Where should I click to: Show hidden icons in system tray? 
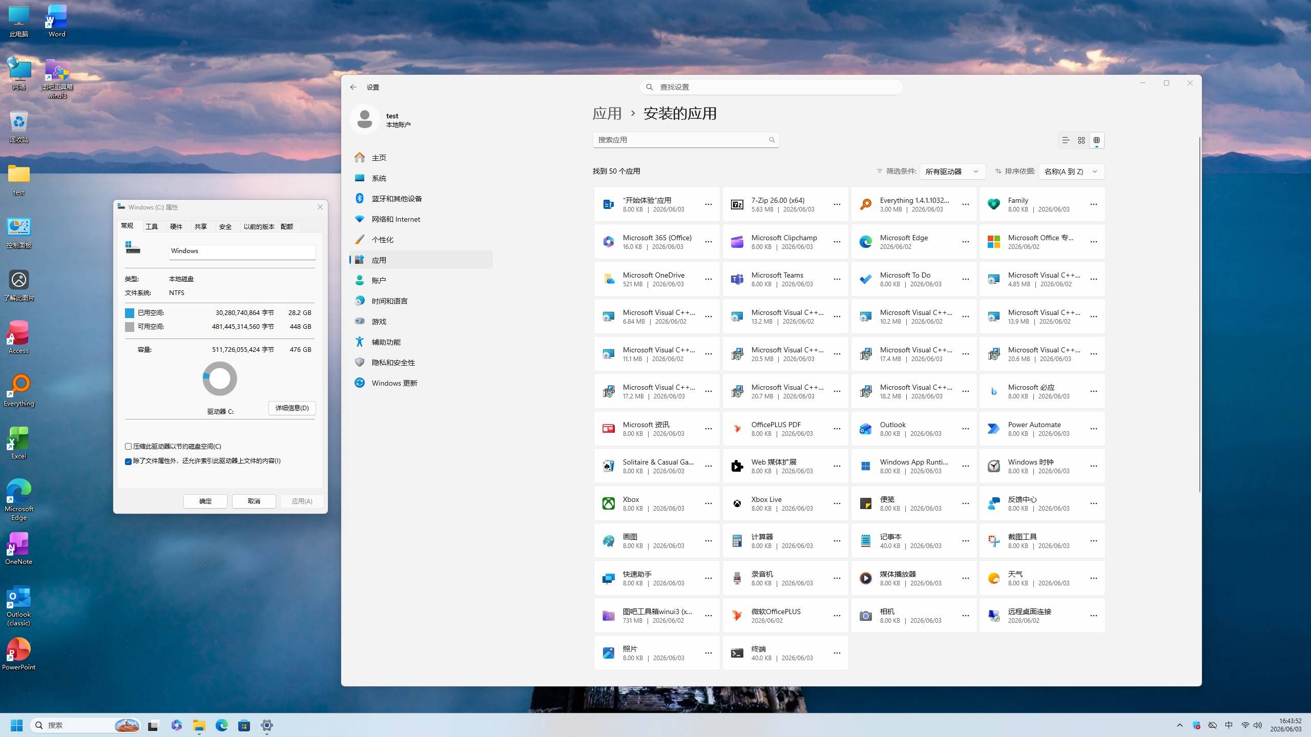coord(1179,725)
